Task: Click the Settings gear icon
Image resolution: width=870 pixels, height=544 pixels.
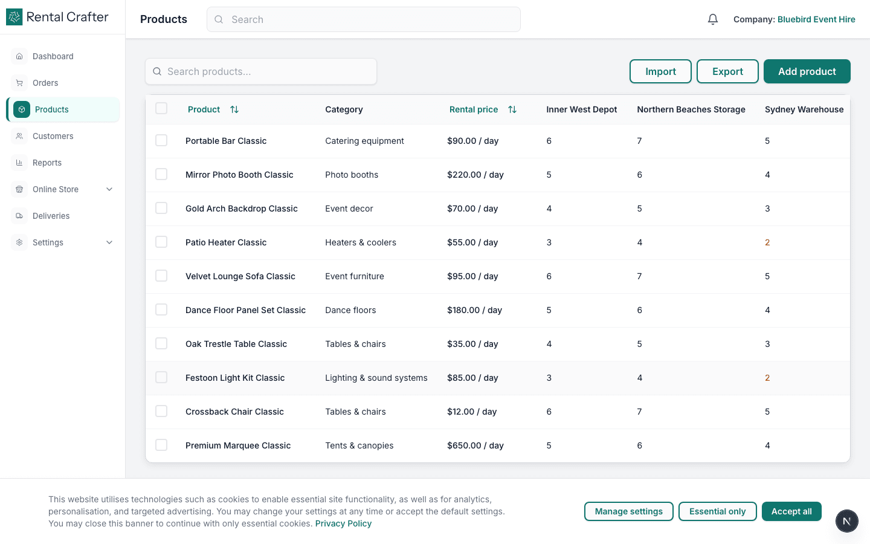Action: point(19,242)
